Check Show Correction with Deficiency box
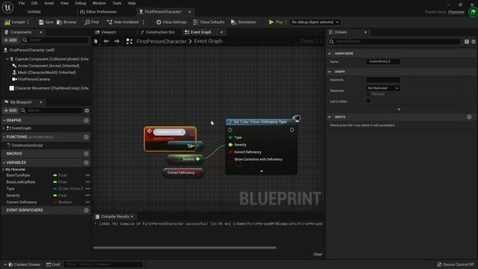Image resolution: width=478 pixels, height=269 pixels. tap(238, 164)
